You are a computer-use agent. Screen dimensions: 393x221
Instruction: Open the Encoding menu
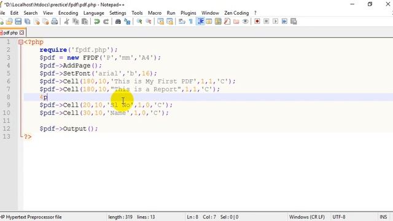tap(68, 13)
